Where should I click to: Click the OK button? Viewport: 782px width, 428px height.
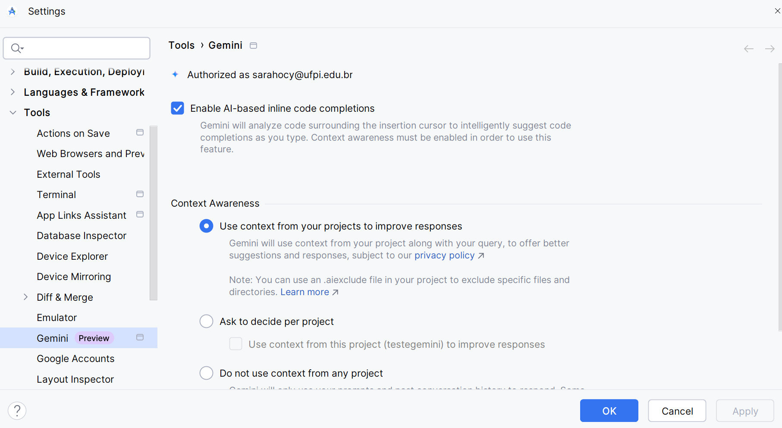pos(609,411)
